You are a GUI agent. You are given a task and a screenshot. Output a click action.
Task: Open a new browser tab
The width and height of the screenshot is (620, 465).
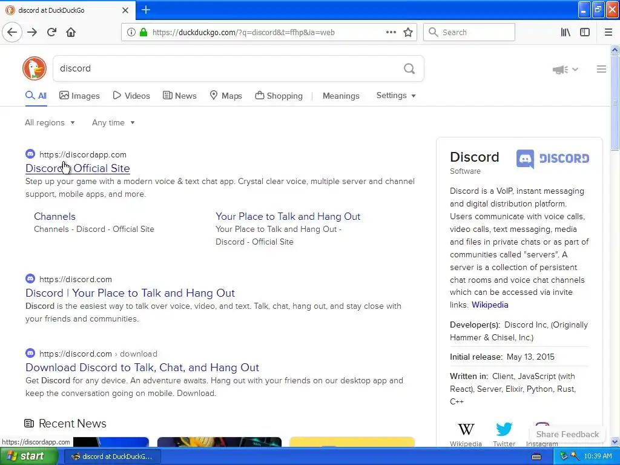point(146,10)
